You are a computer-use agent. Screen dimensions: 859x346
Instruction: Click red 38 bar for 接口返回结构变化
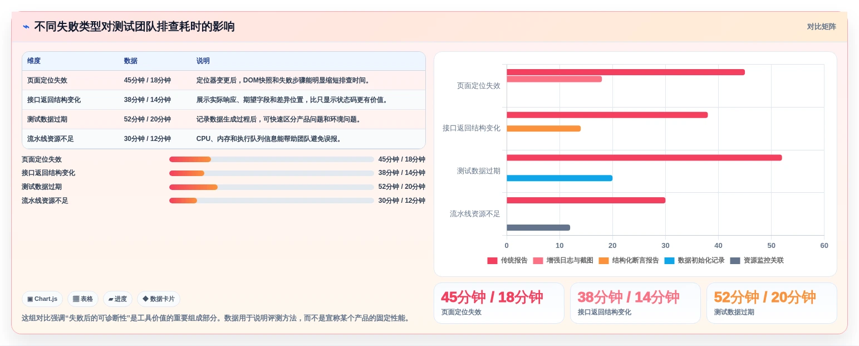pyautogui.click(x=607, y=115)
